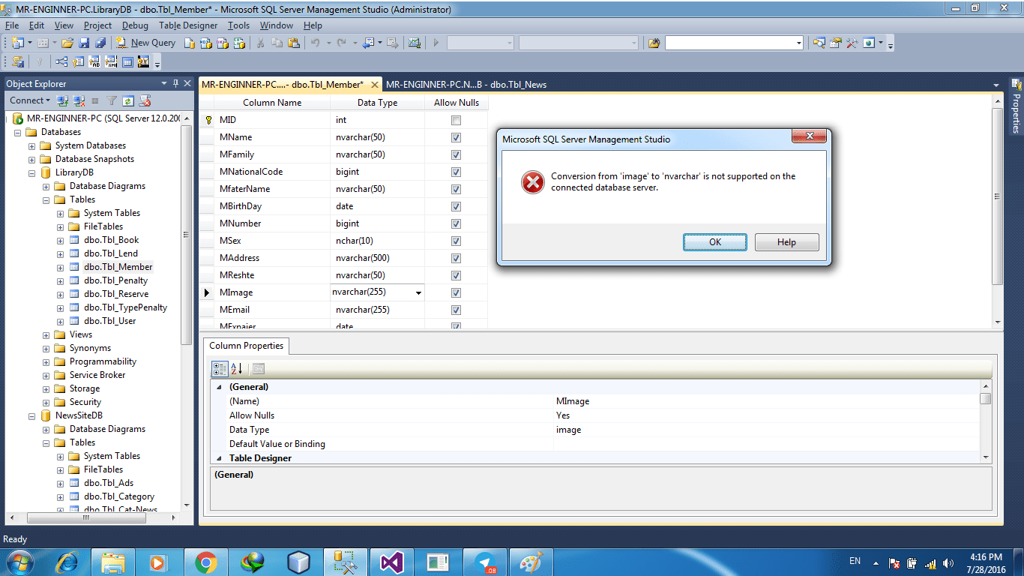Open the Data Type dropdown for MImage
1024x576 pixels.
(x=417, y=292)
